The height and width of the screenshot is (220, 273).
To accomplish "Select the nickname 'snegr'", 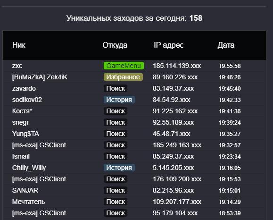I will pyautogui.click(x=20, y=123).
